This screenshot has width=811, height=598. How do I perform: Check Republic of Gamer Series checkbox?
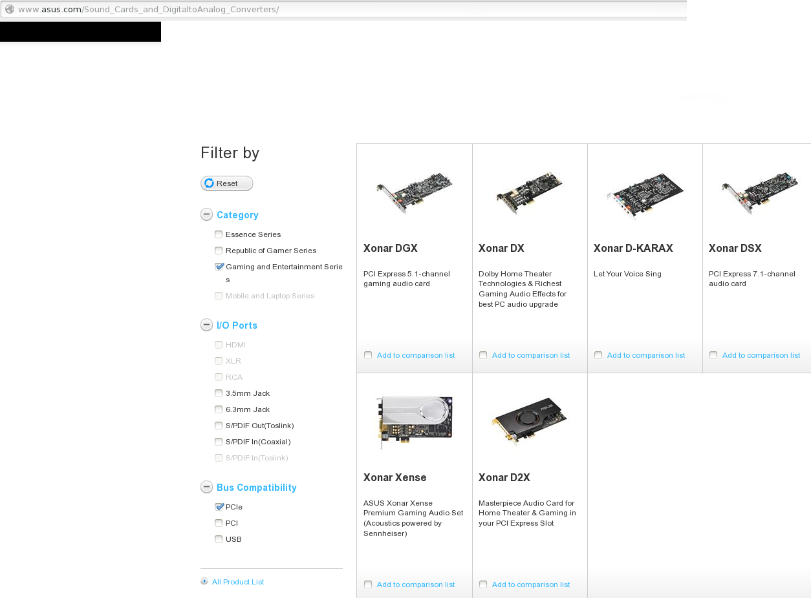coord(219,251)
